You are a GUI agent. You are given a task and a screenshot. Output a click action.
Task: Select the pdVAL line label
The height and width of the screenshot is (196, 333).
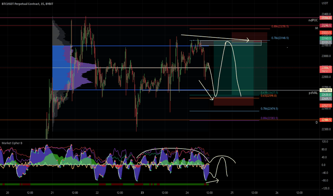[313, 93]
